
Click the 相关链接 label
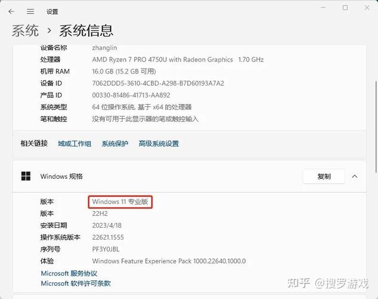tap(34, 144)
